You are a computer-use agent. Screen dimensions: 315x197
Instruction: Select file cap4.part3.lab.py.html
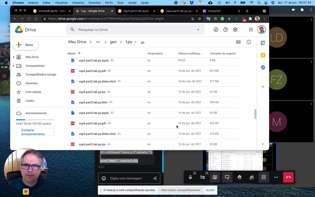click(153, 102)
